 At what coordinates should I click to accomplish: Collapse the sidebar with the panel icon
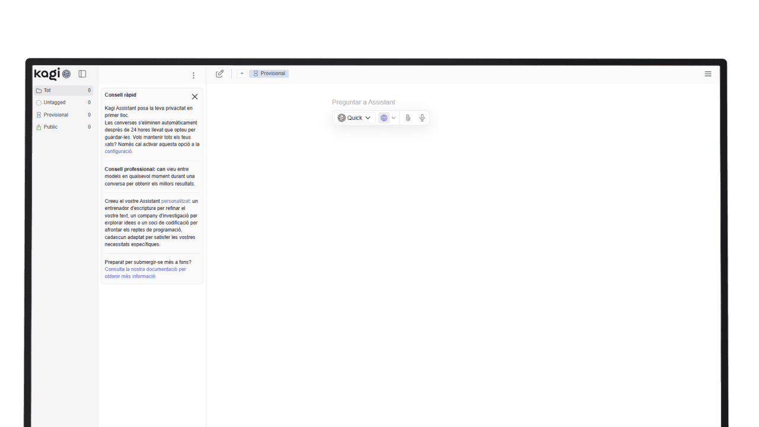(82, 74)
